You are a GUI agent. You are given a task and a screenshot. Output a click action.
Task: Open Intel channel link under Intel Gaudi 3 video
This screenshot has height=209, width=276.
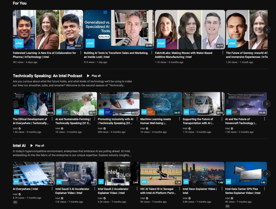coord(58,198)
